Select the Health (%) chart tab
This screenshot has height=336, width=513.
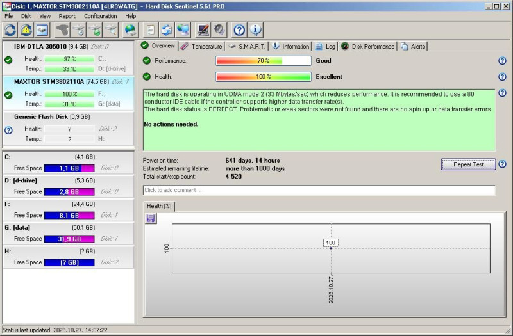(x=159, y=206)
